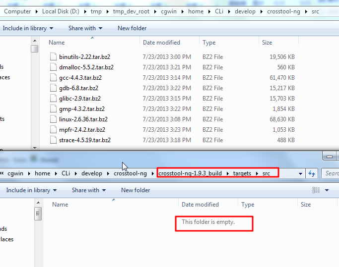
Task: Sort by Type column in lower window
Action: pos(248,205)
